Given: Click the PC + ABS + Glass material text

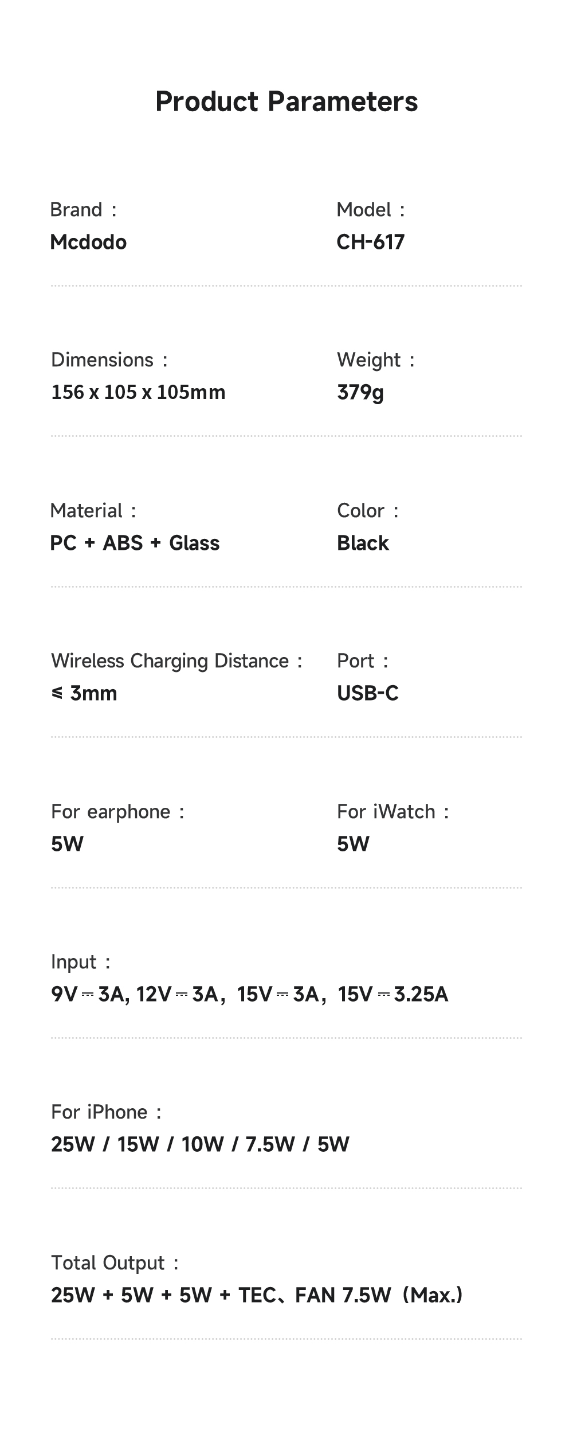Looking at the screenshot, I should click(x=135, y=543).
